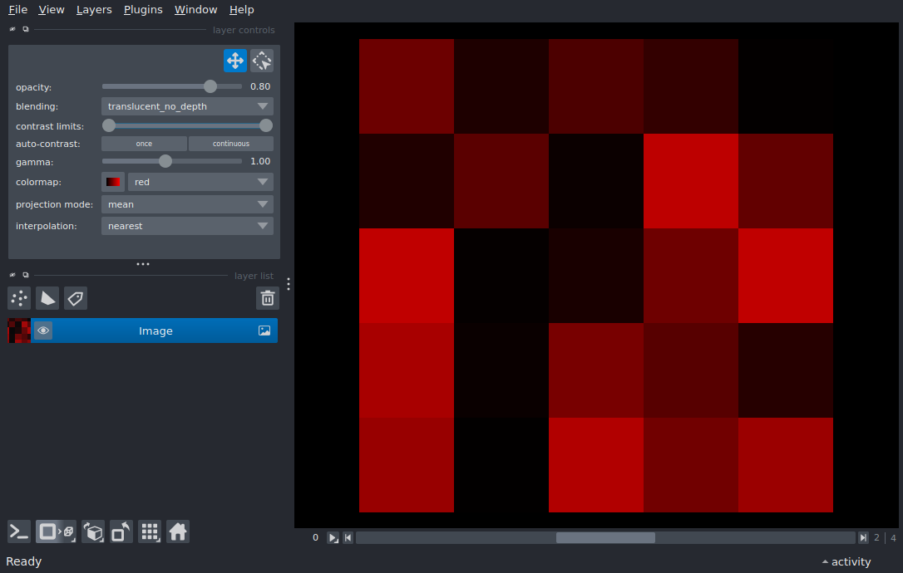
Task: Create a new labels layer
Action: 76,298
